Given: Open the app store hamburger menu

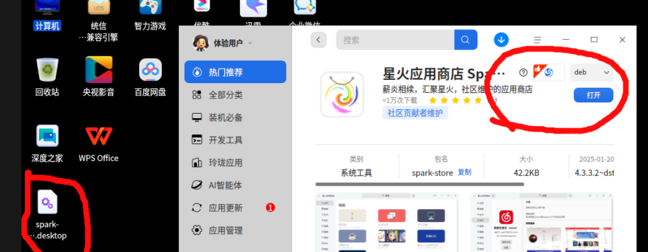Looking at the screenshot, I should (537, 40).
